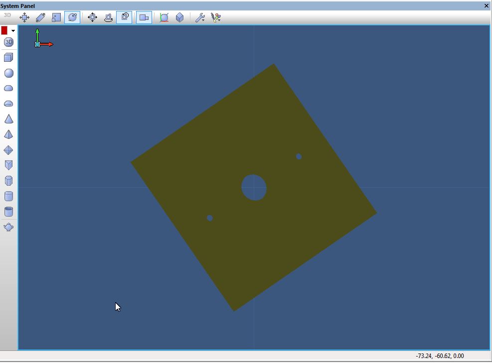Select the move object tool in toolbar
Viewport: 492px width, 363px height.
click(x=24, y=17)
